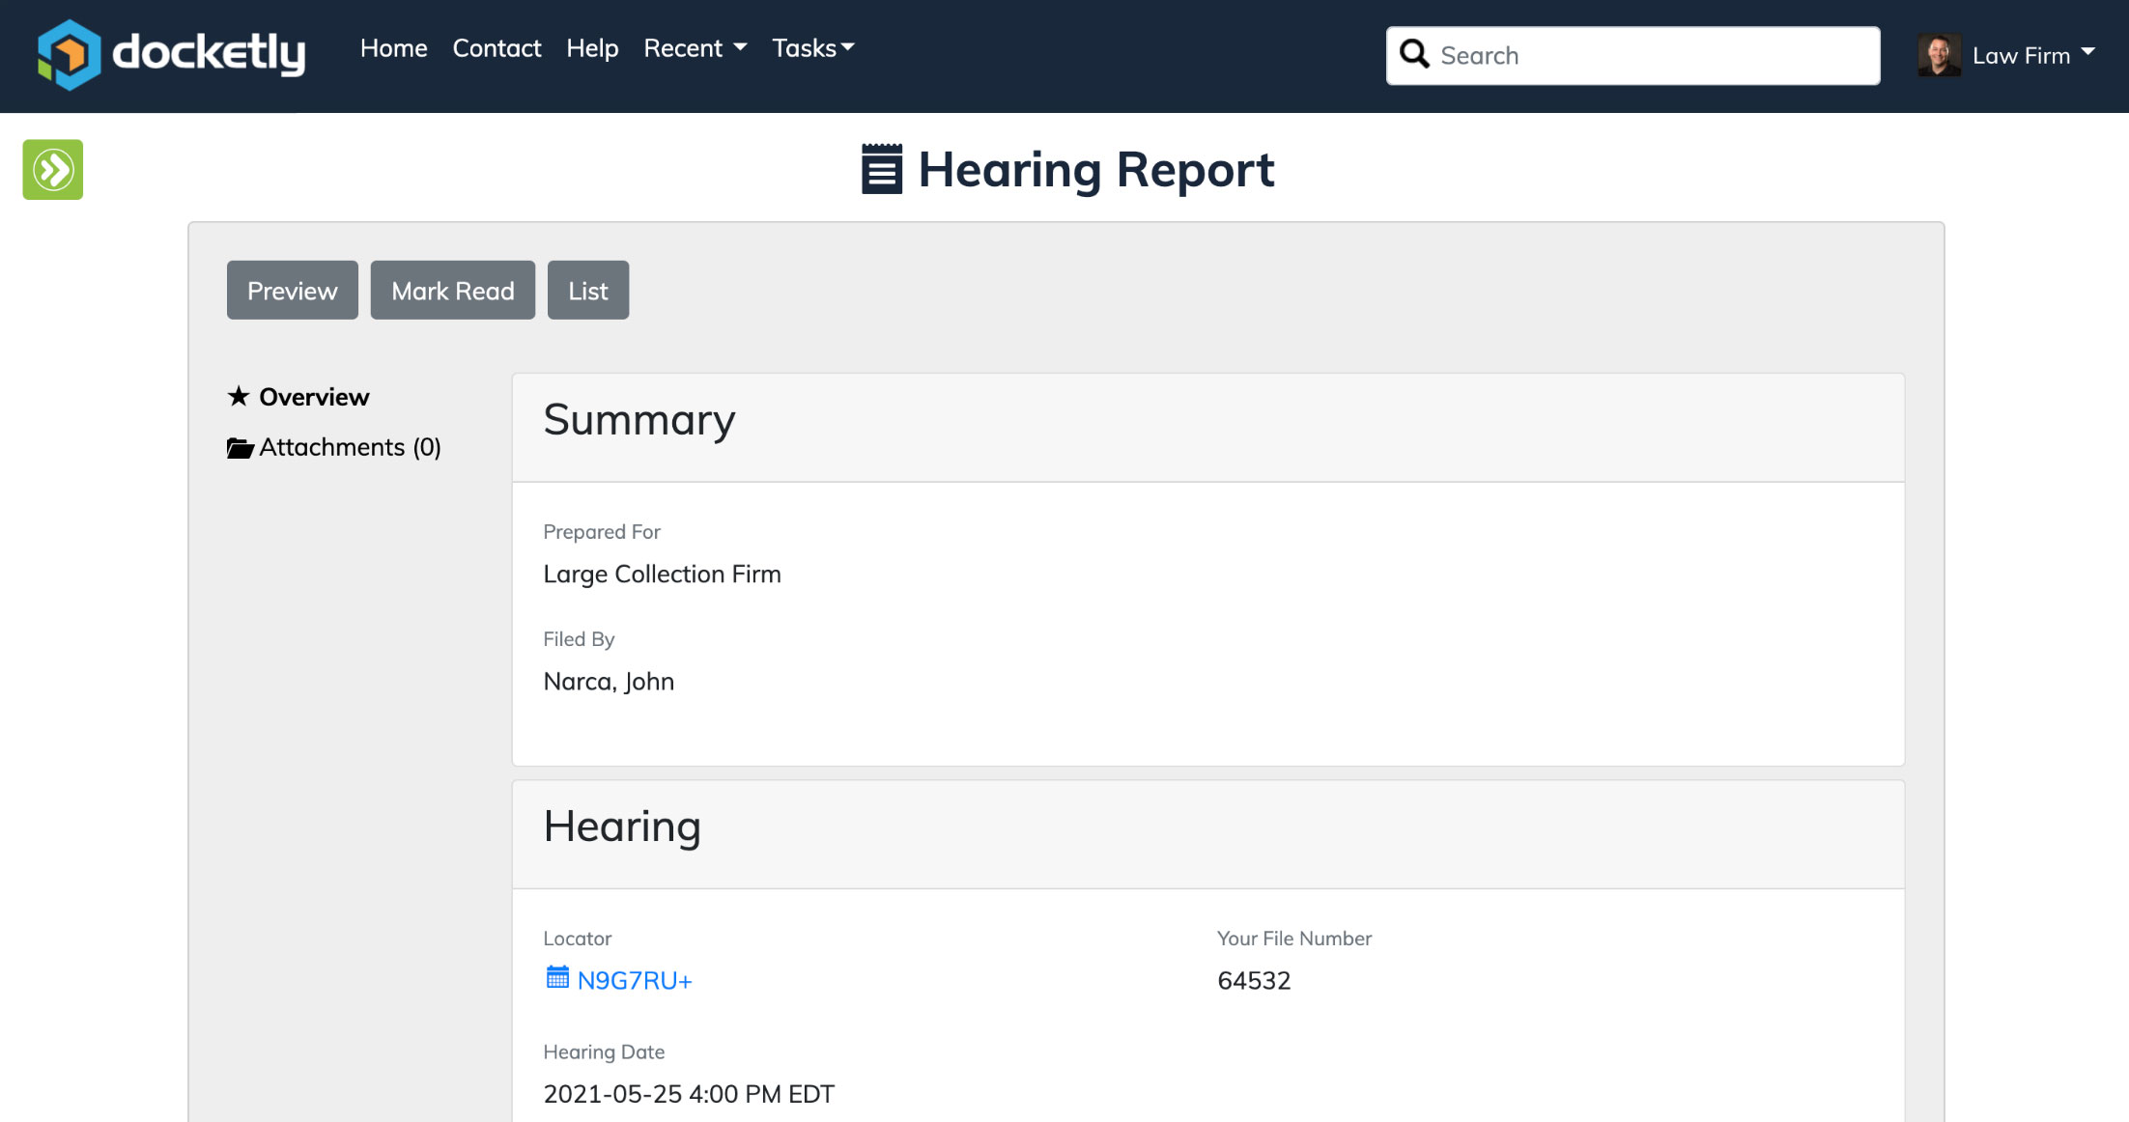Screen dimensions: 2129x1122
Task: Click the Overview star icon
Action: pyautogui.click(x=239, y=396)
